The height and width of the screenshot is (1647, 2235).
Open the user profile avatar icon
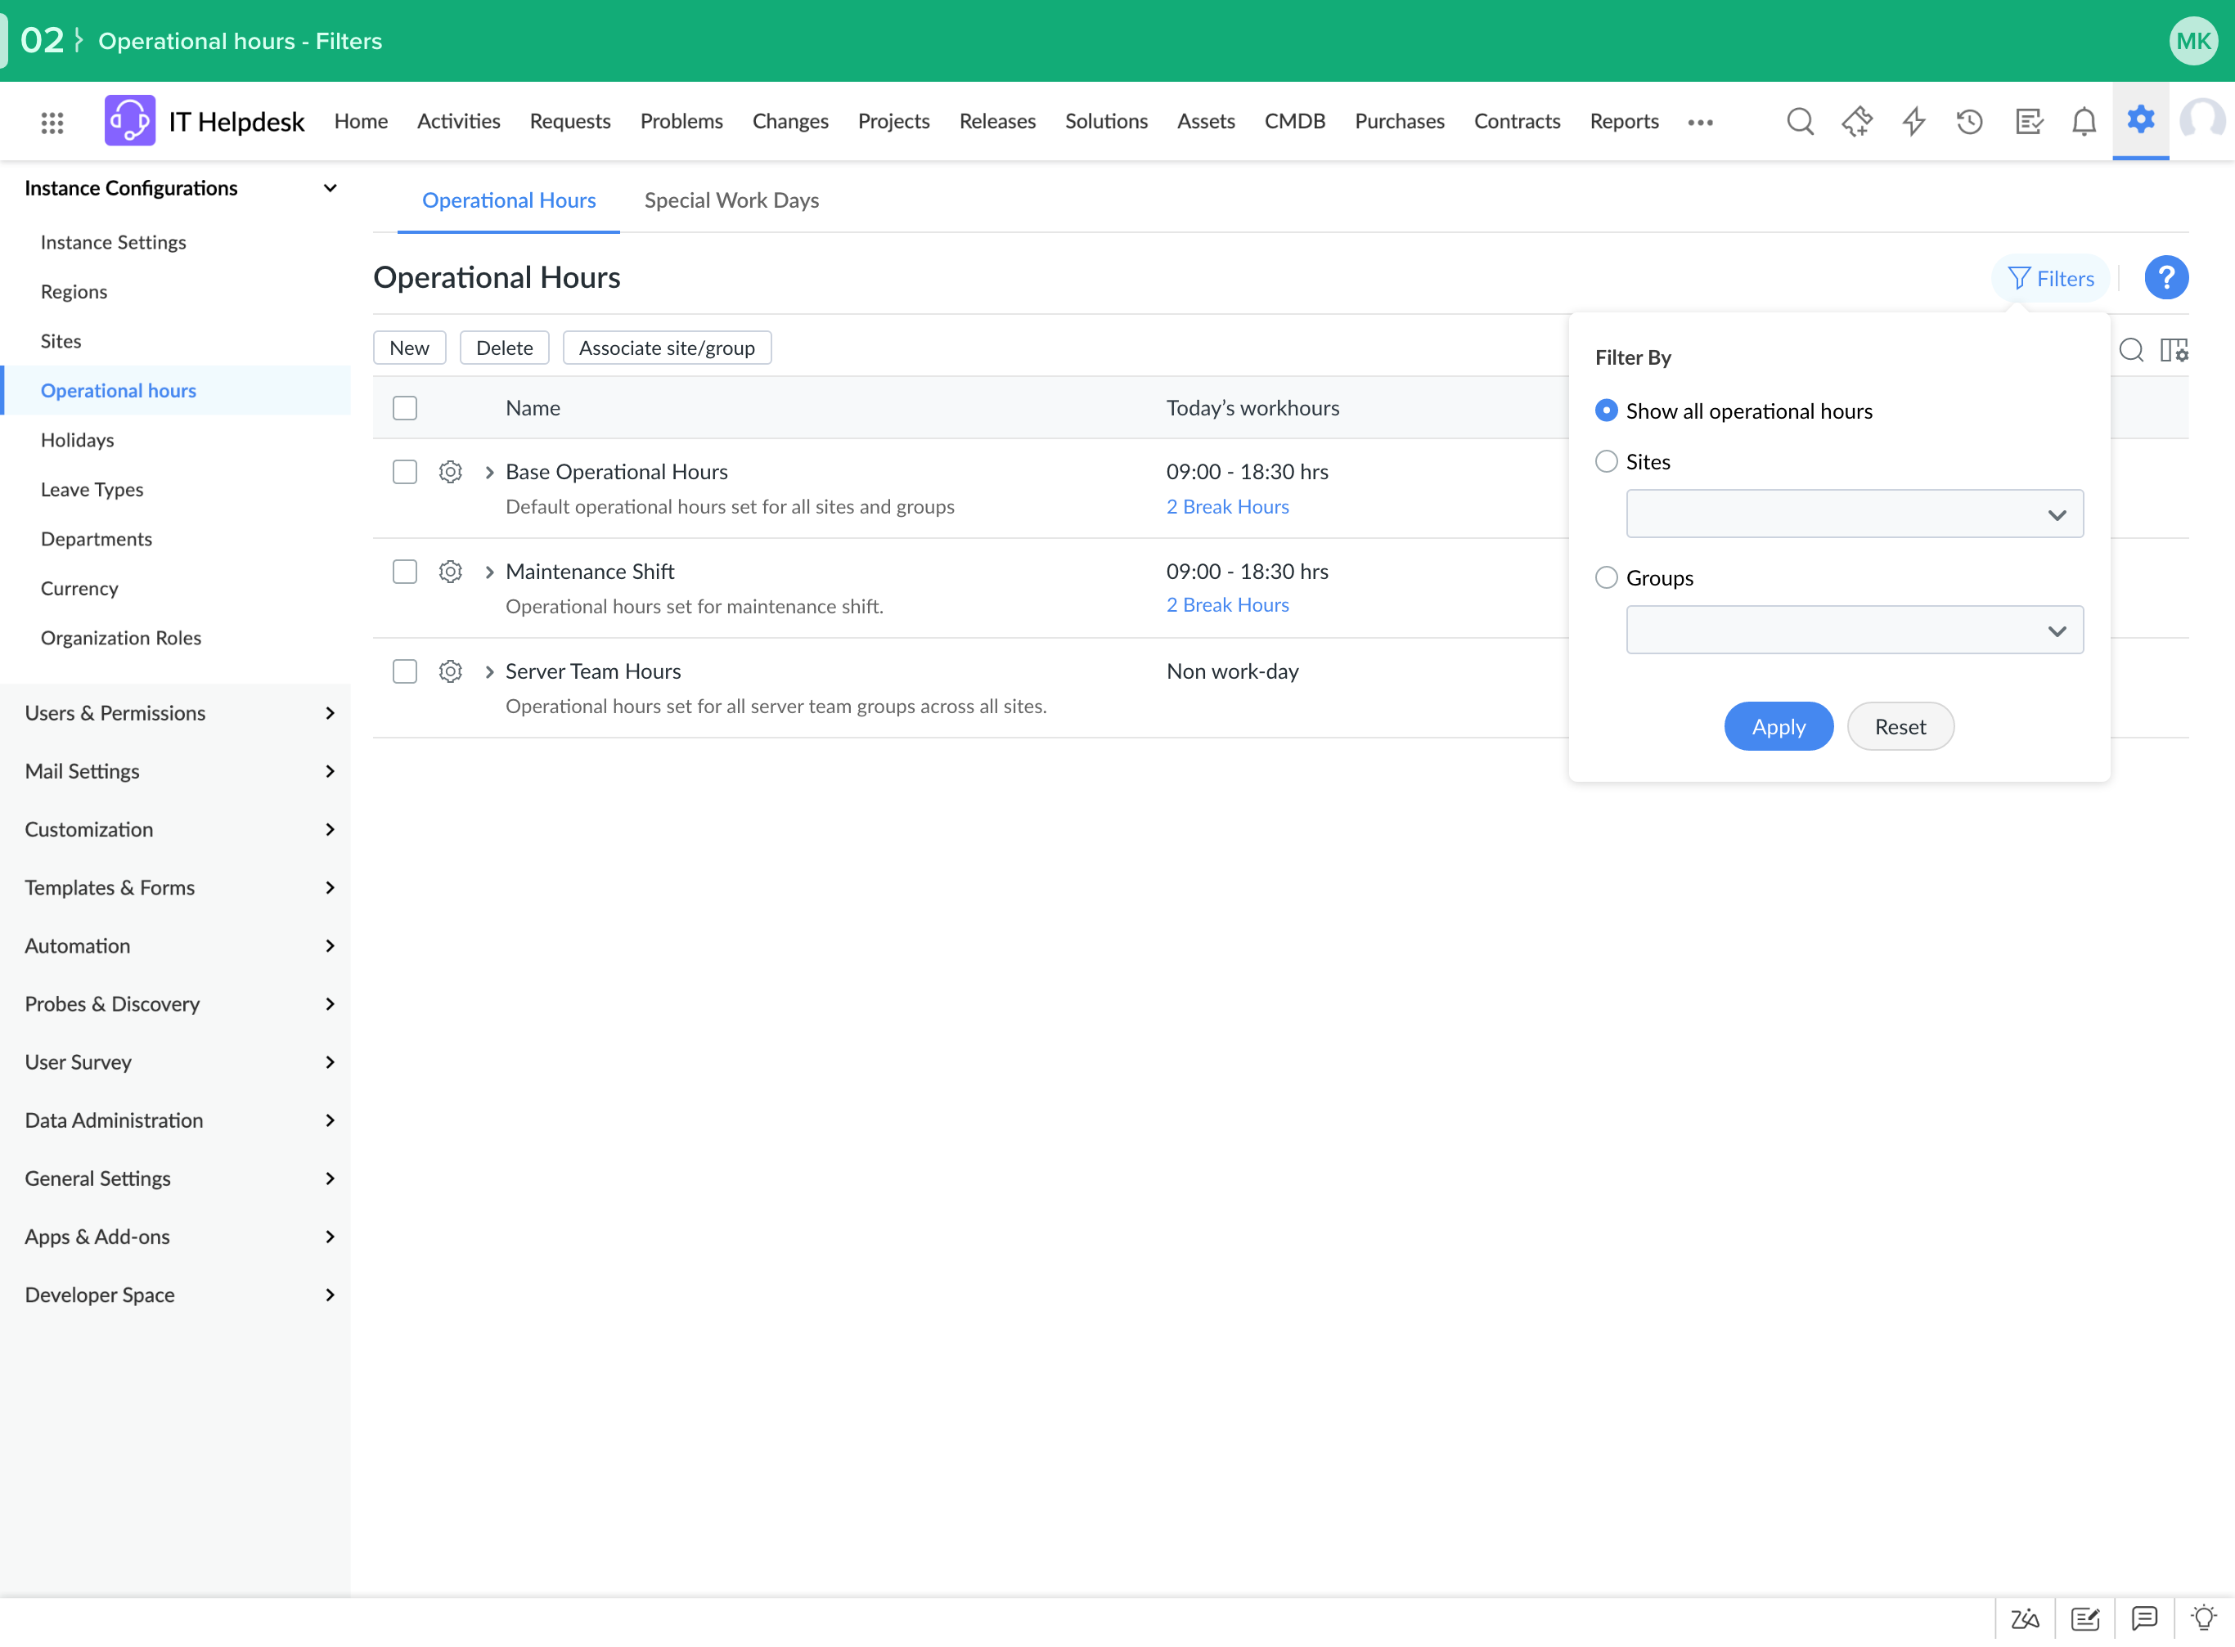(2201, 121)
